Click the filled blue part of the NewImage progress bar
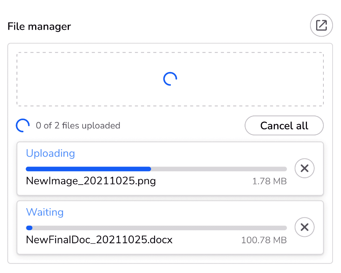 click(x=88, y=169)
